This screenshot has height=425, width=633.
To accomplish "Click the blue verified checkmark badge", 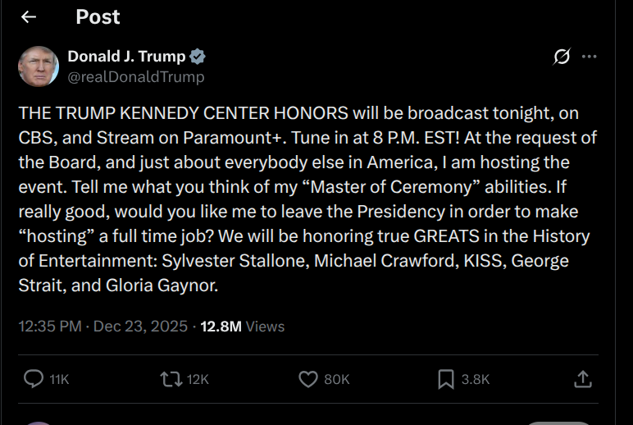I will (198, 57).
